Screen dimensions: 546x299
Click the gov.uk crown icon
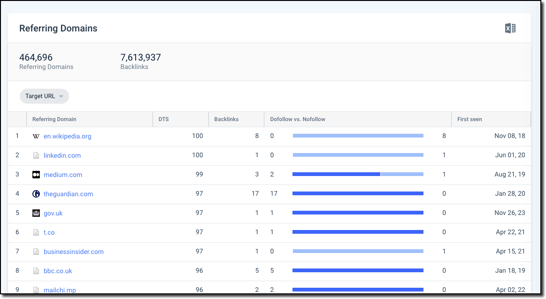click(36, 213)
